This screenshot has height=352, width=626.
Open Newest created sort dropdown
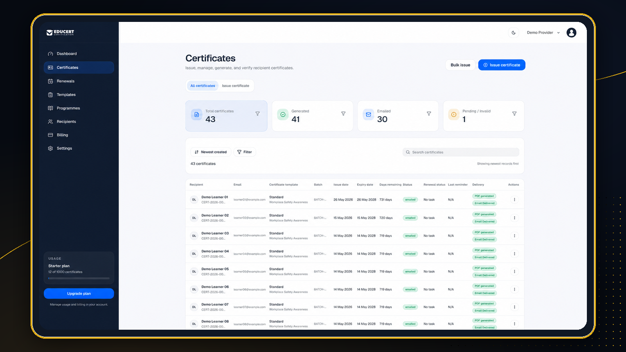click(211, 152)
